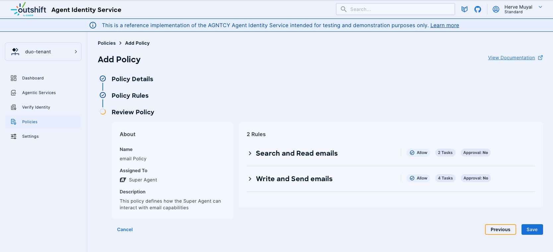This screenshot has height=252, width=553.
Task: Open the GitHub icon link
Action: tap(478, 9)
